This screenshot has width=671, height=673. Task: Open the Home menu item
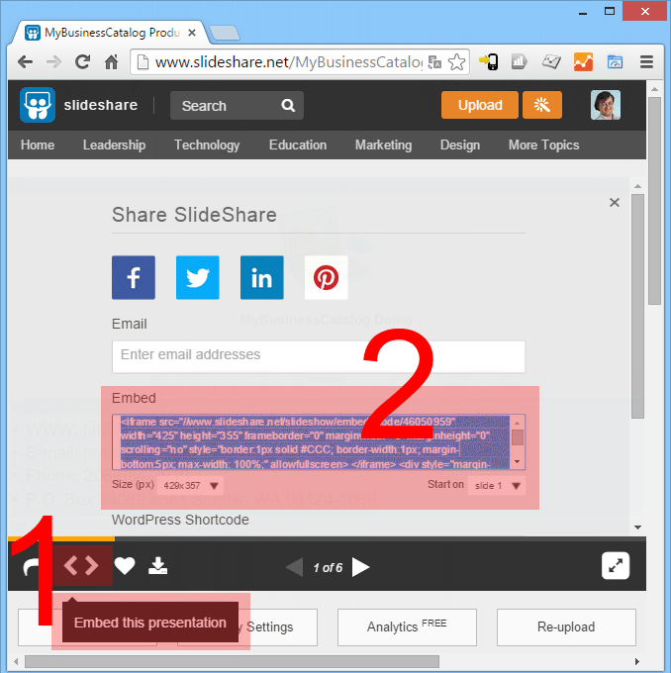pos(38,145)
